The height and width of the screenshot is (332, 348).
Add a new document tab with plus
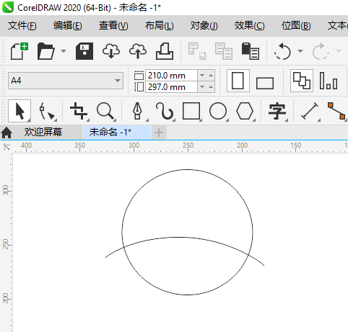pos(159,133)
